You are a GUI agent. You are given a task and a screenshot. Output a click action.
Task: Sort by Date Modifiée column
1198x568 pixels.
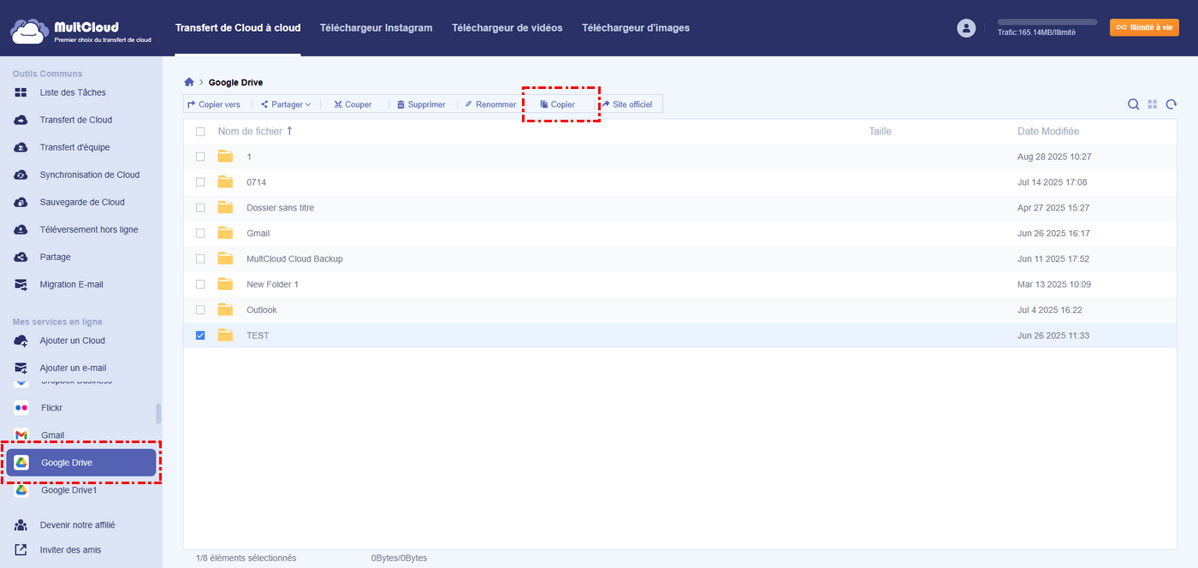coord(1048,131)
